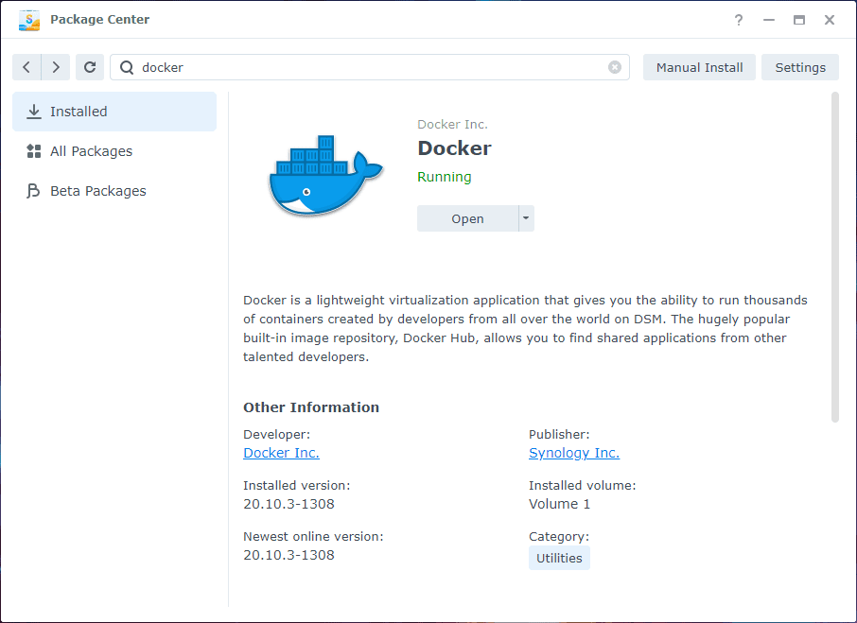Click the magnifier icon in search box
This screenshot has height=623, width=857.
coord(127,67)
